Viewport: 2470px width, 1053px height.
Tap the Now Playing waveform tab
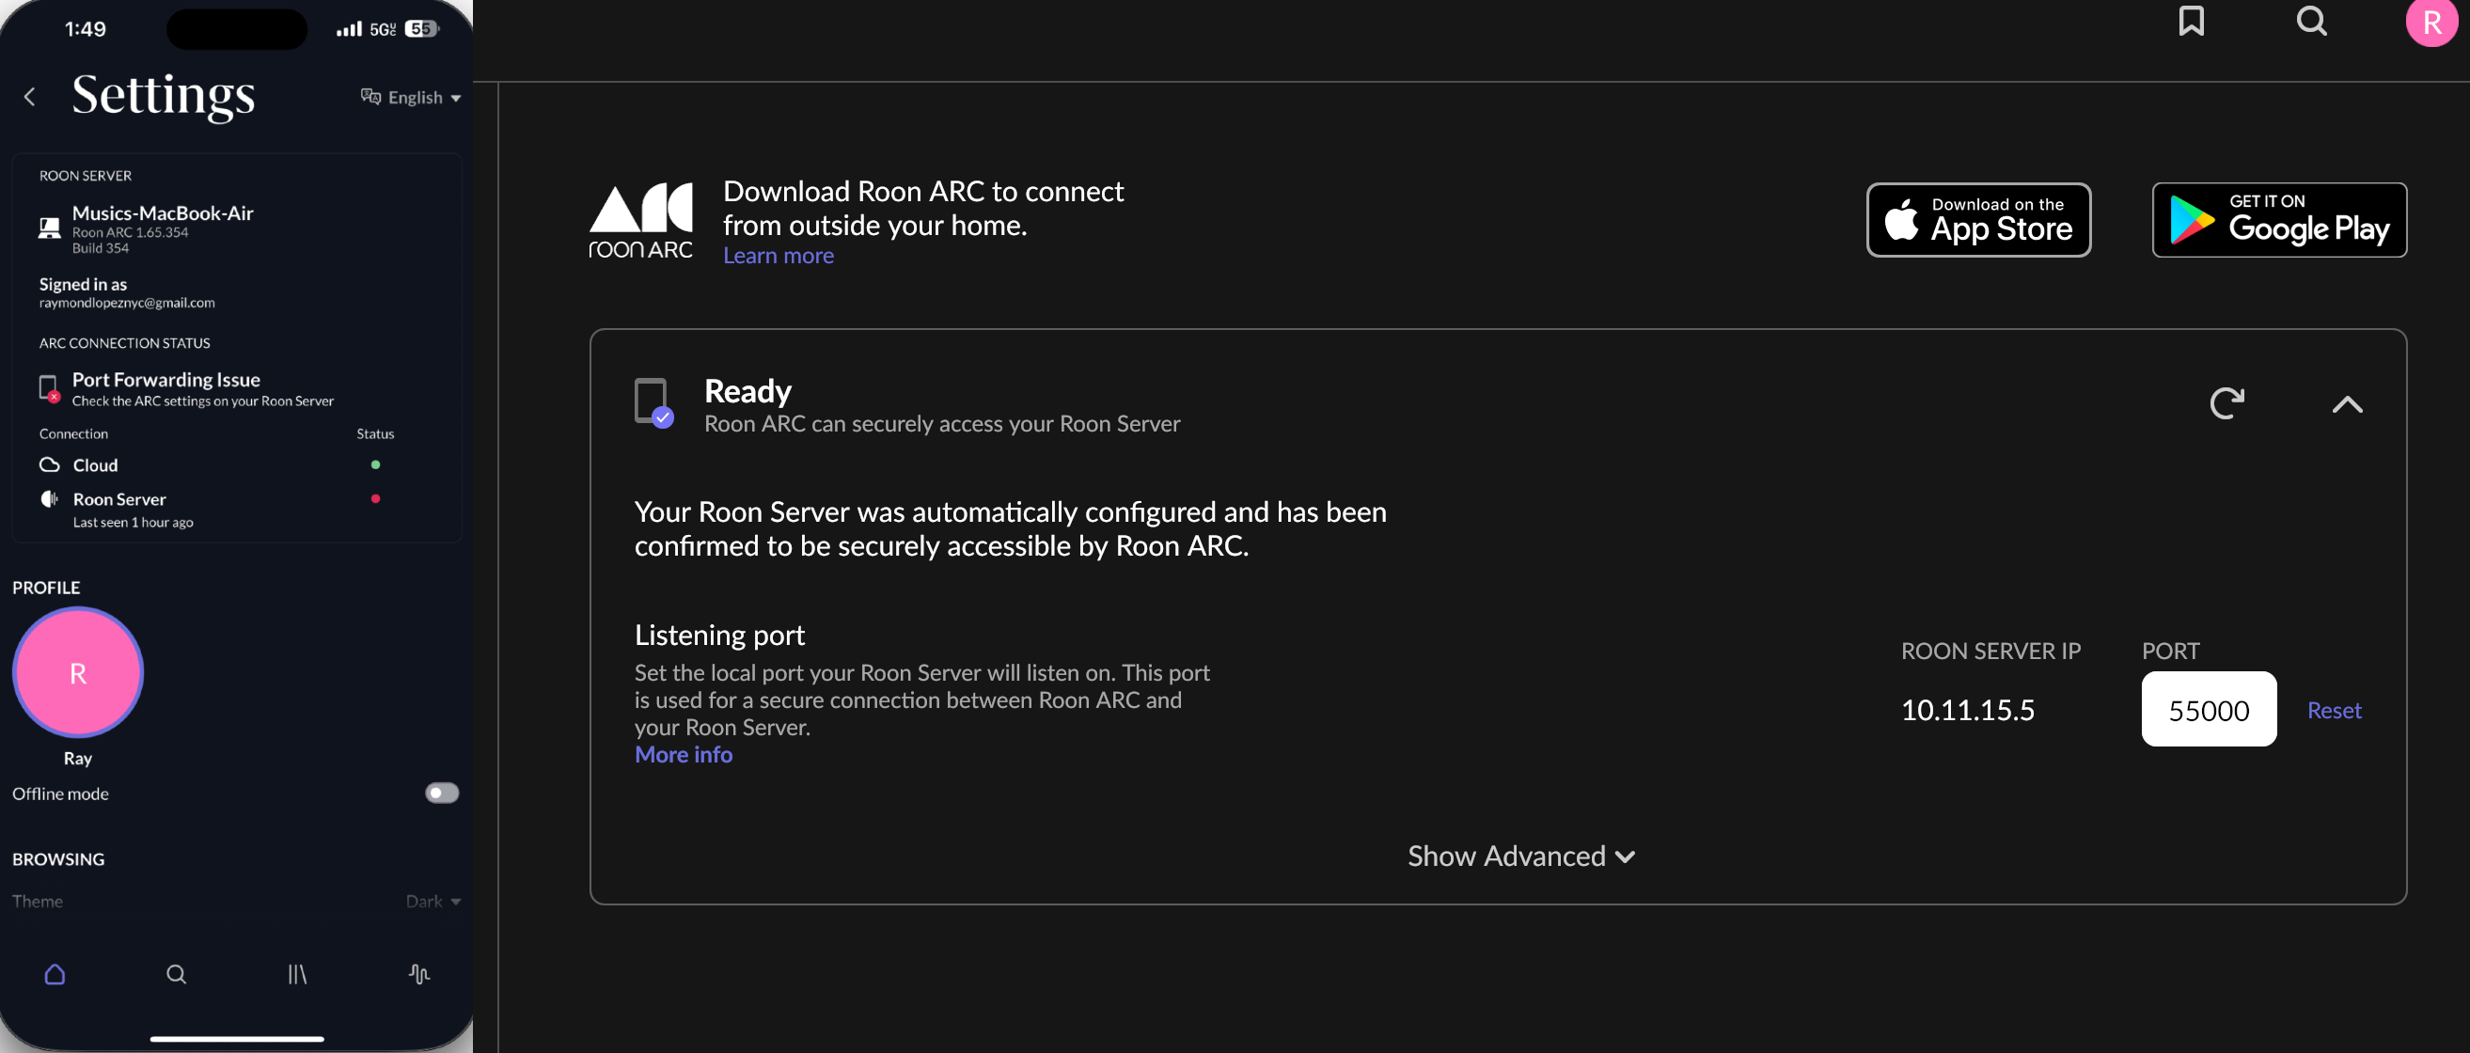point(418,973)
